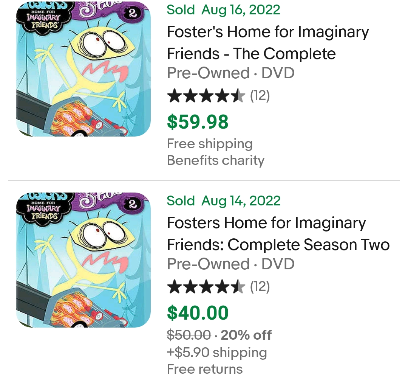This screenshot has width=408, height=376.
Task: Click the $59.98 sold price
Action: pyautogui.click(x=198, y=122)
